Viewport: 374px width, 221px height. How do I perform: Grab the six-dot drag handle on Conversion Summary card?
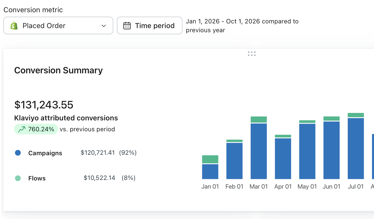click(252, 54)
